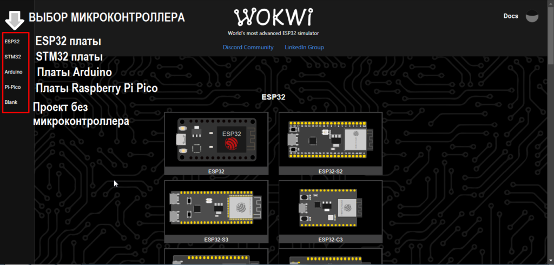Choose Pi-Pico in the sidebar
Viewport: 554px width, 265px height.
[x=13, y=87]
